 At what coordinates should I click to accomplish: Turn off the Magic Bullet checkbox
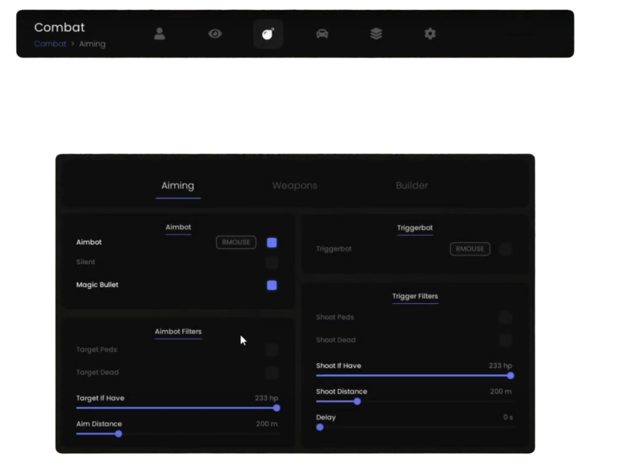pos(272,285)
